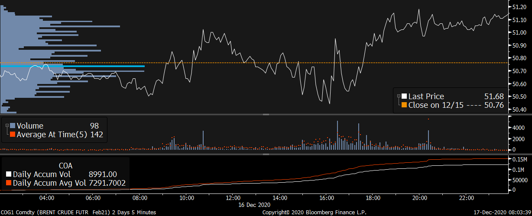Click the white Last Price color swatch

pyautogui.click(x=404, y=97)
